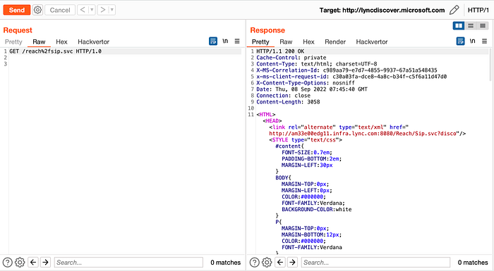
Task: Edit target with the pencil icon
Action: tap(454, 10)
